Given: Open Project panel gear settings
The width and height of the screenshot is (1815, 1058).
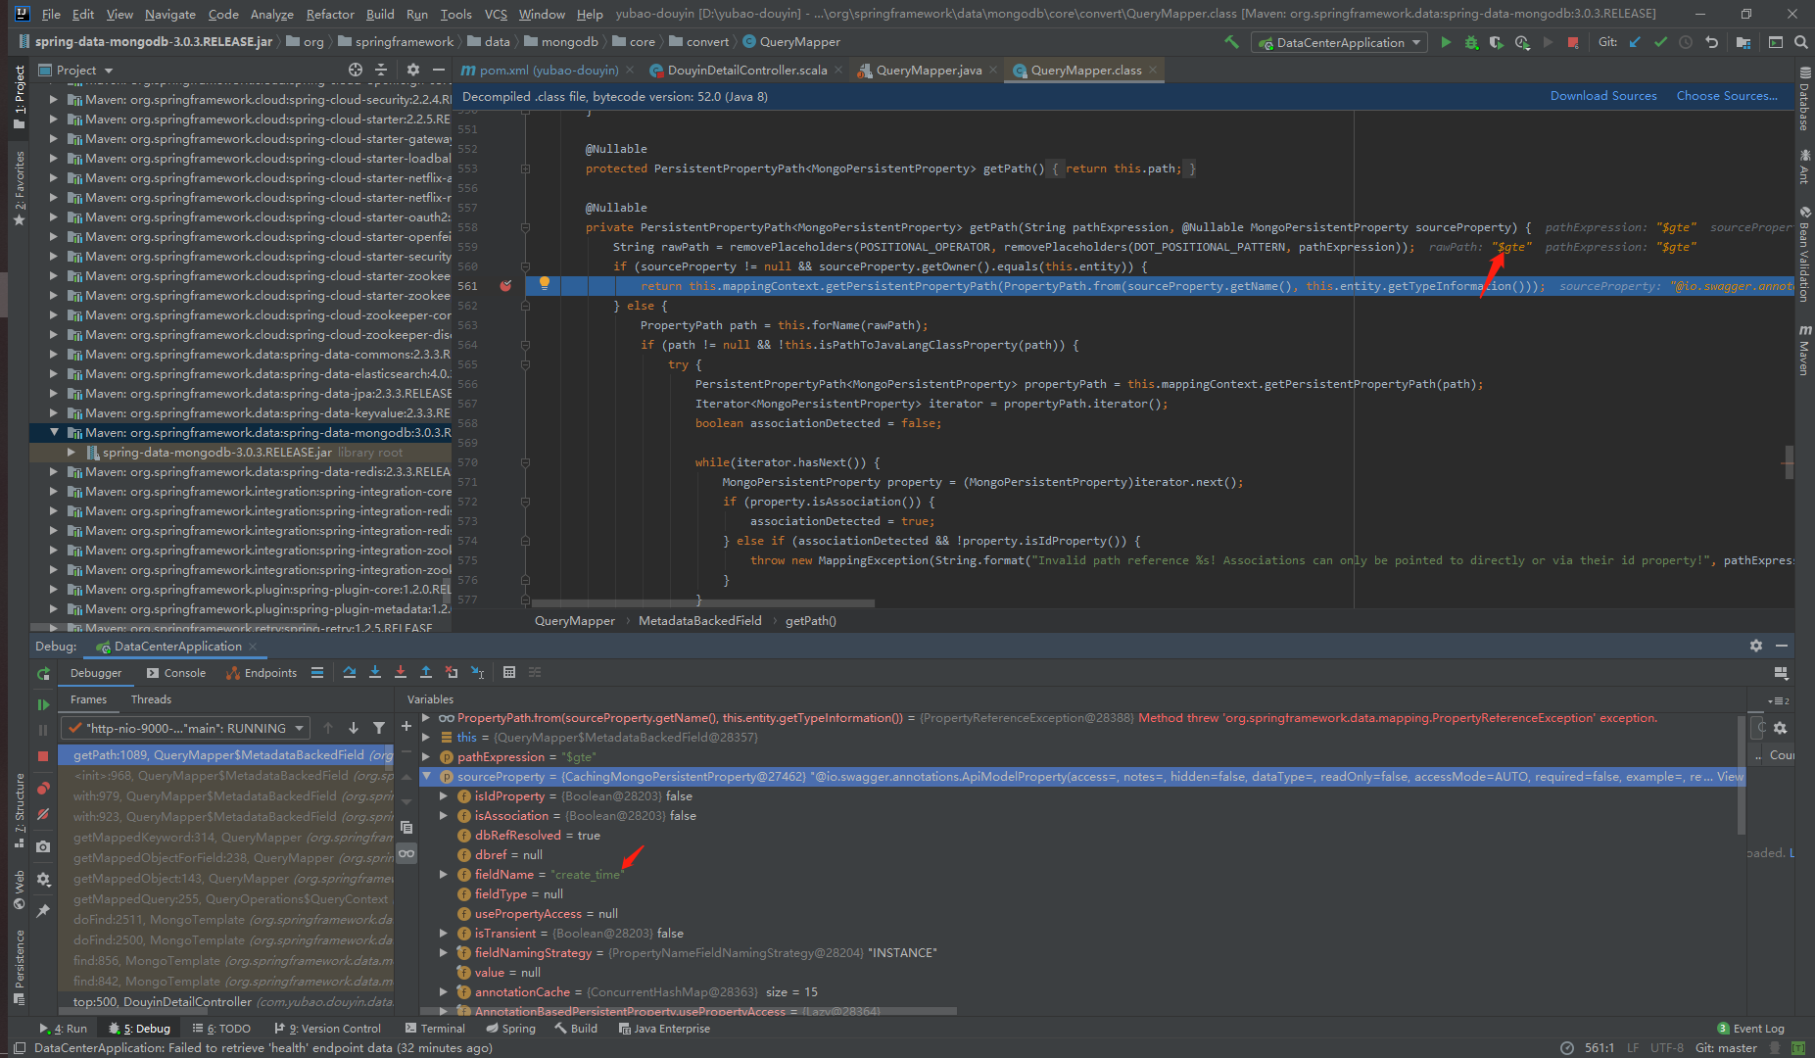Looking at the screenshot, I should tap(413, 70).
